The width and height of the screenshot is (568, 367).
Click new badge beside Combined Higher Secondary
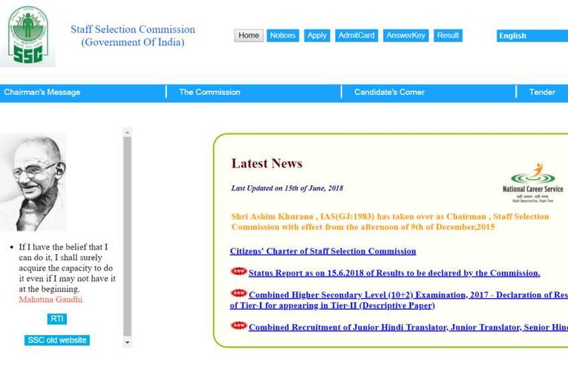[238, 294]
